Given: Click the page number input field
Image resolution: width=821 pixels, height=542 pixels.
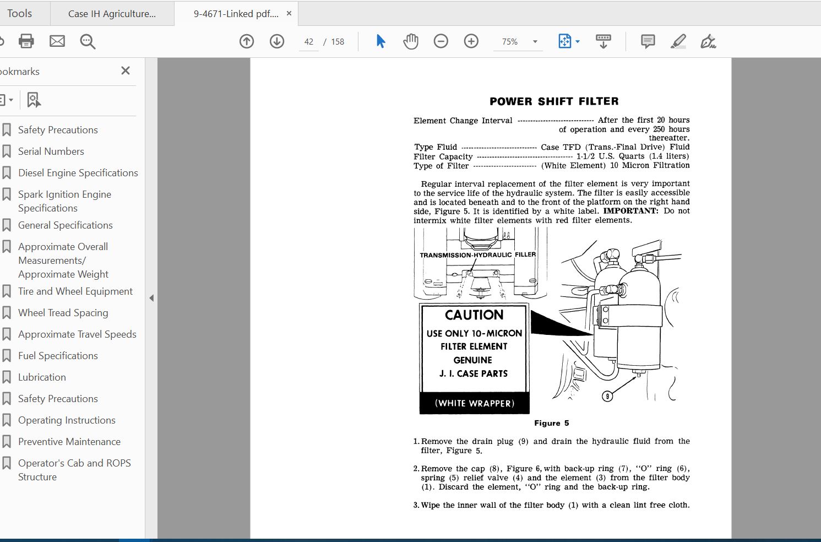Looking at the screenshot, I should [x=308, y=41].
